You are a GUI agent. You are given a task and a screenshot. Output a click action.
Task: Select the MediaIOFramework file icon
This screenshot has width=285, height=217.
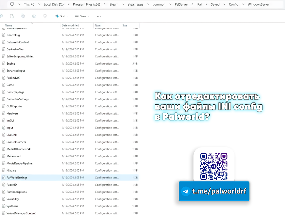pos(4,149)
